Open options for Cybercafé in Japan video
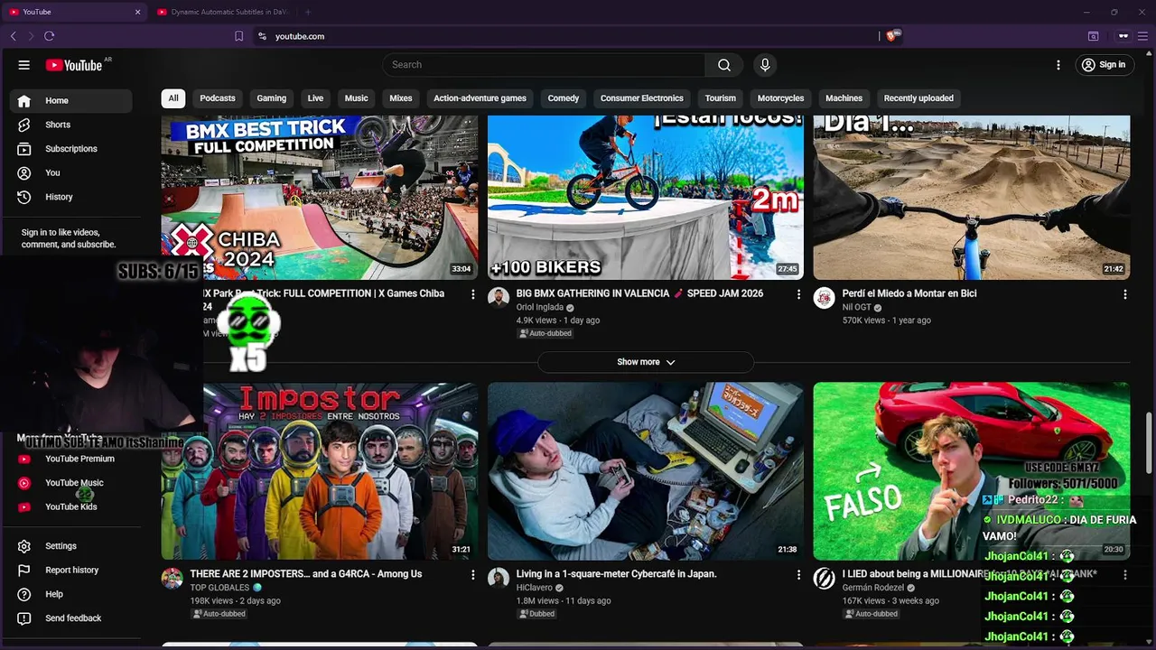This screenshot has width=1156, height=650. coord(798,574)
